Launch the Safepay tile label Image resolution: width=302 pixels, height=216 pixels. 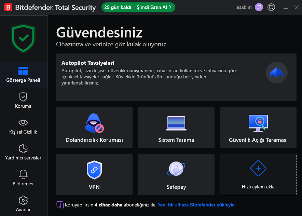pyautogui.click(x=176, y=187)
